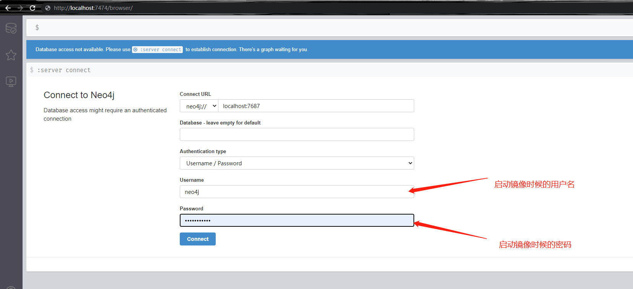
Task: Click the Password input field
Action: pos(297,220)
